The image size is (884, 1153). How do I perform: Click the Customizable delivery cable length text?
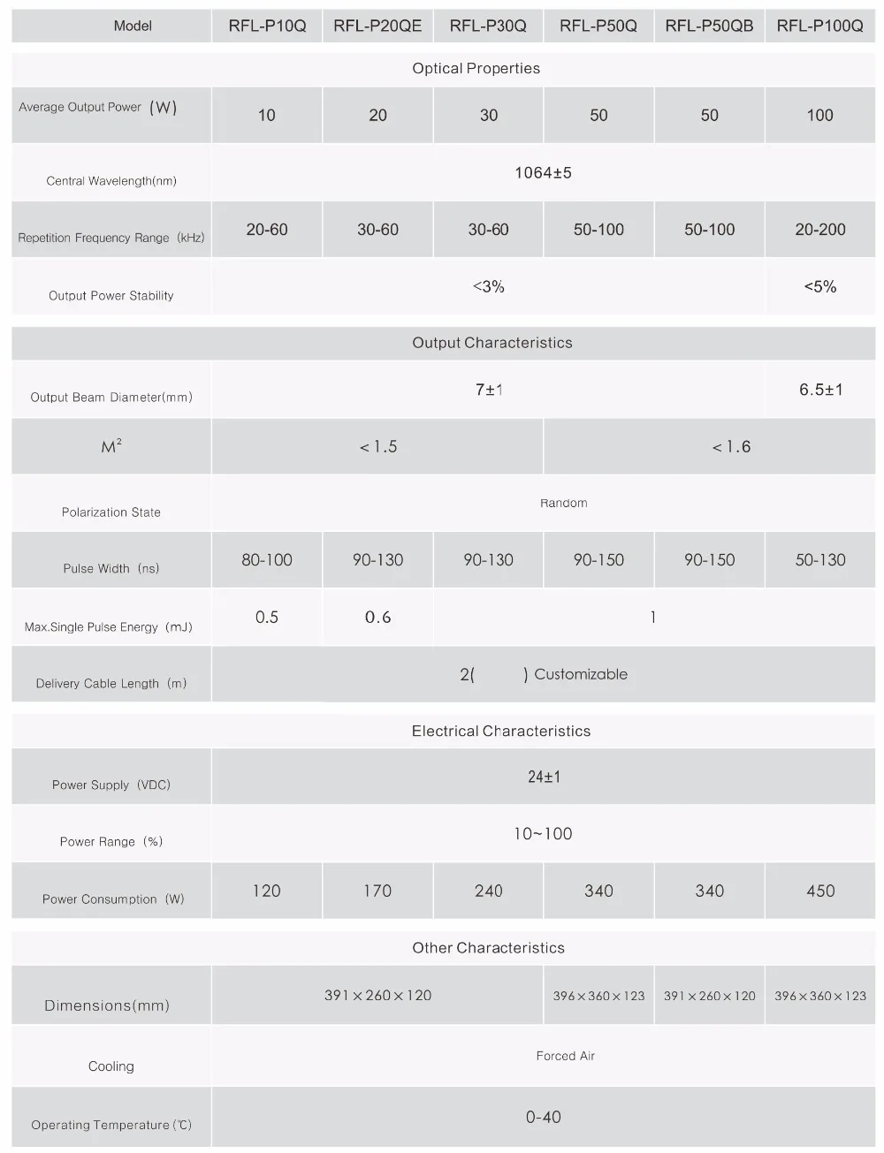coord(581,674)
